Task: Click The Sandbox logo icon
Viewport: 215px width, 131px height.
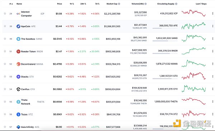Action: 18,39
